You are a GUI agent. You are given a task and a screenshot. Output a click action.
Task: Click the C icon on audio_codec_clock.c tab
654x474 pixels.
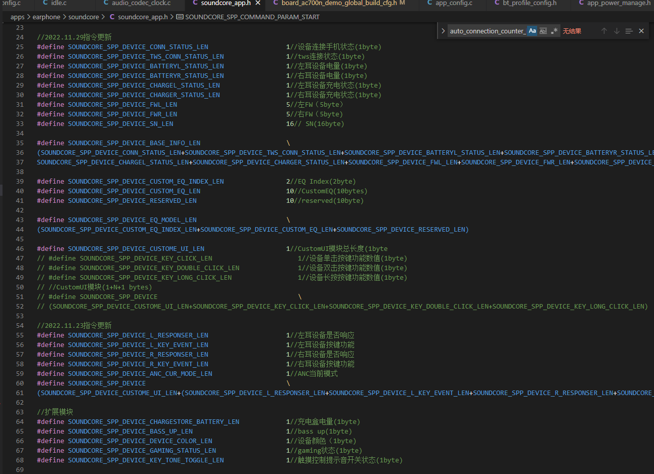106,3
